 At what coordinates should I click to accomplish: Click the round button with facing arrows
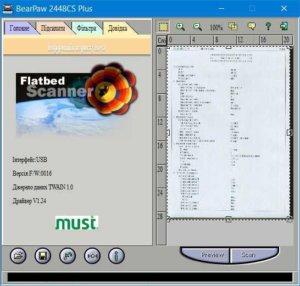click(x=92, y=256)
